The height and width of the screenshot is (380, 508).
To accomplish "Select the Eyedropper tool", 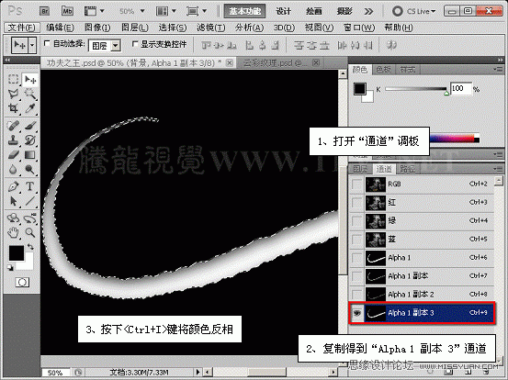I will coord(30,108).
